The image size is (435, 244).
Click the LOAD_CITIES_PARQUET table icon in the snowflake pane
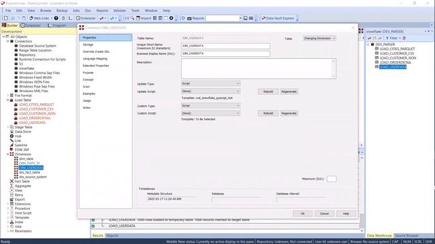click(x=377, y=49)
